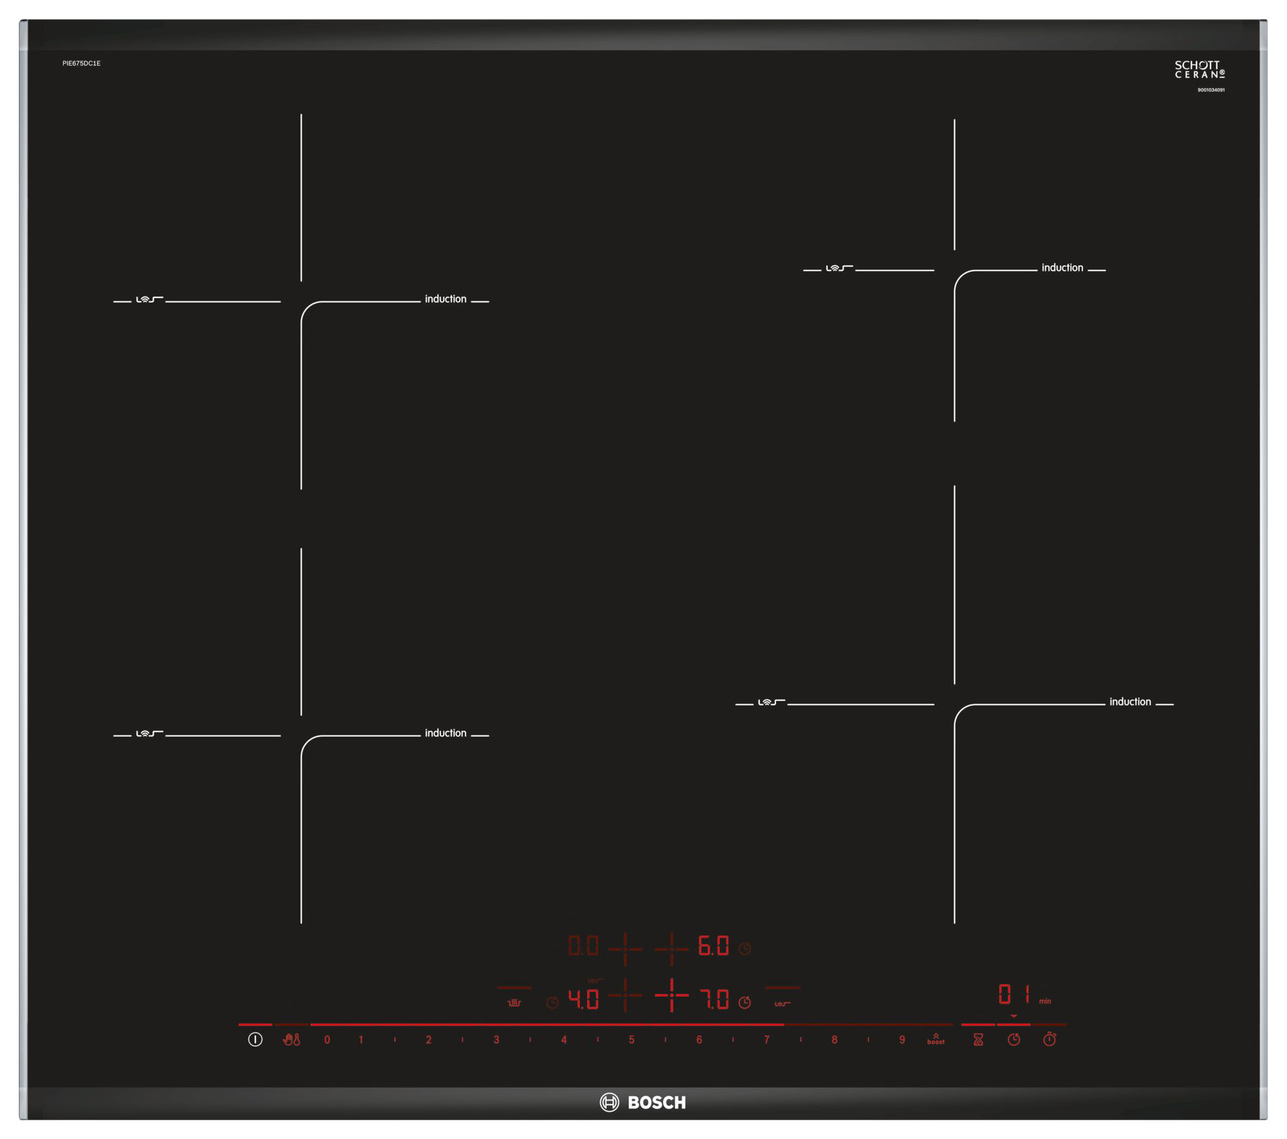Tap the frying sensor symbol on the front-right cooking zone
Screen dimensions: 1287x1139
(772, 702)
